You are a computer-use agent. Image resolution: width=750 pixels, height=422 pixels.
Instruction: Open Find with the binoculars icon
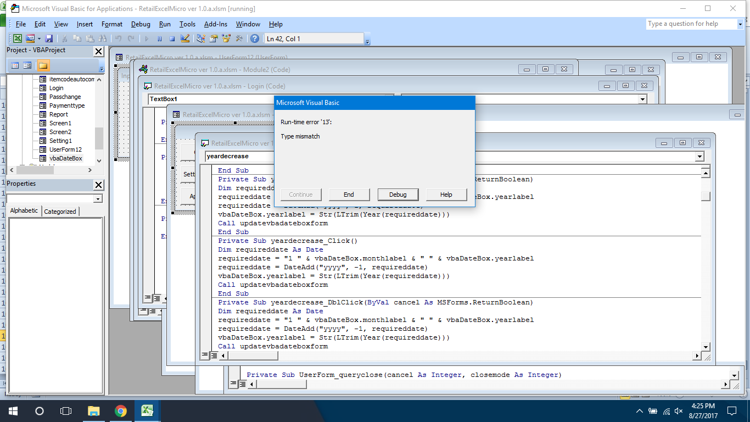point(102,38)
